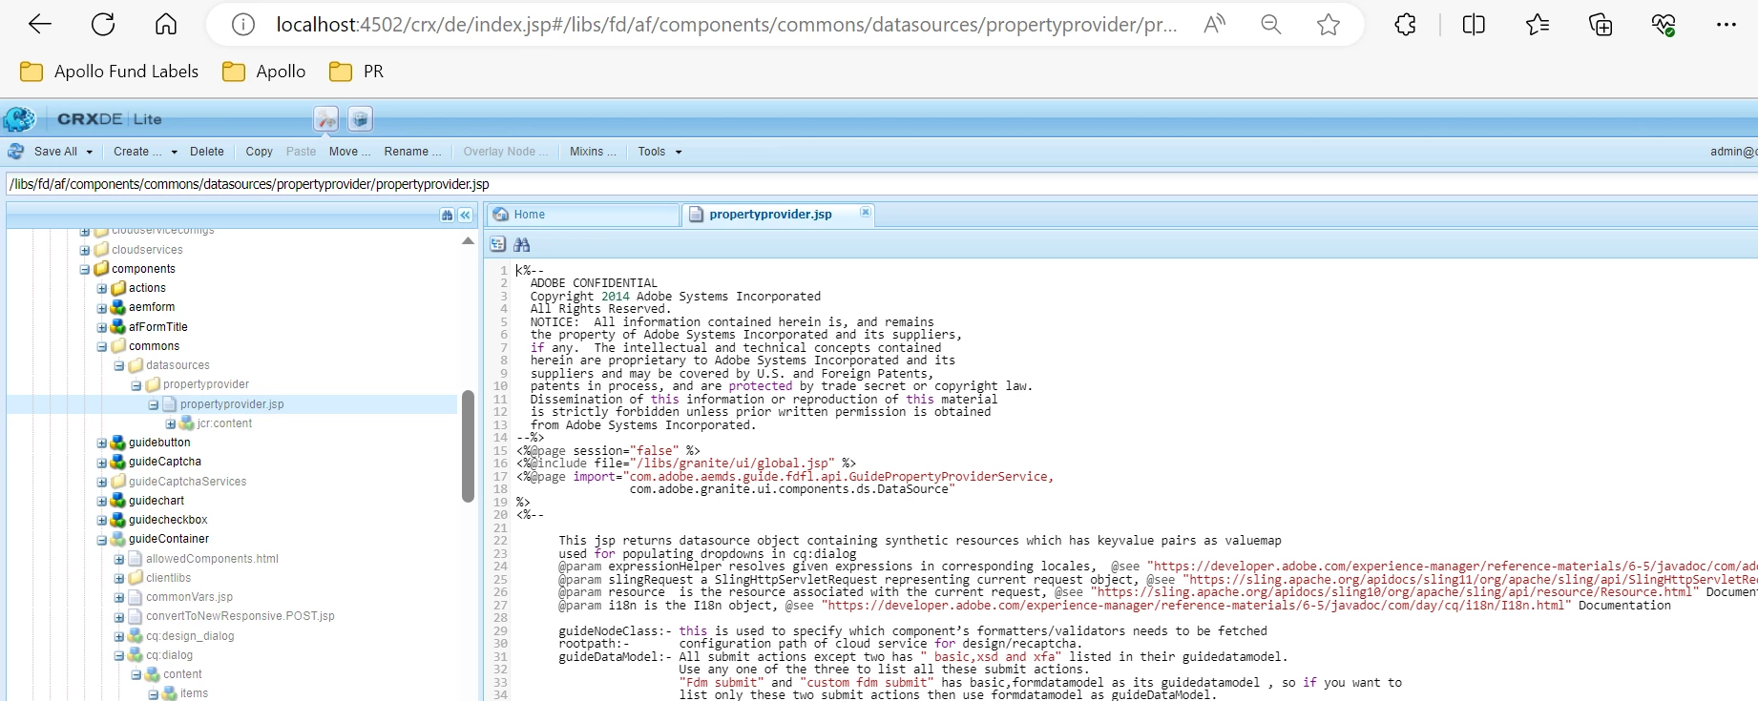Click the Save All refresh icon
This screenshot has height=701, width=1758.
click(16, 152)
